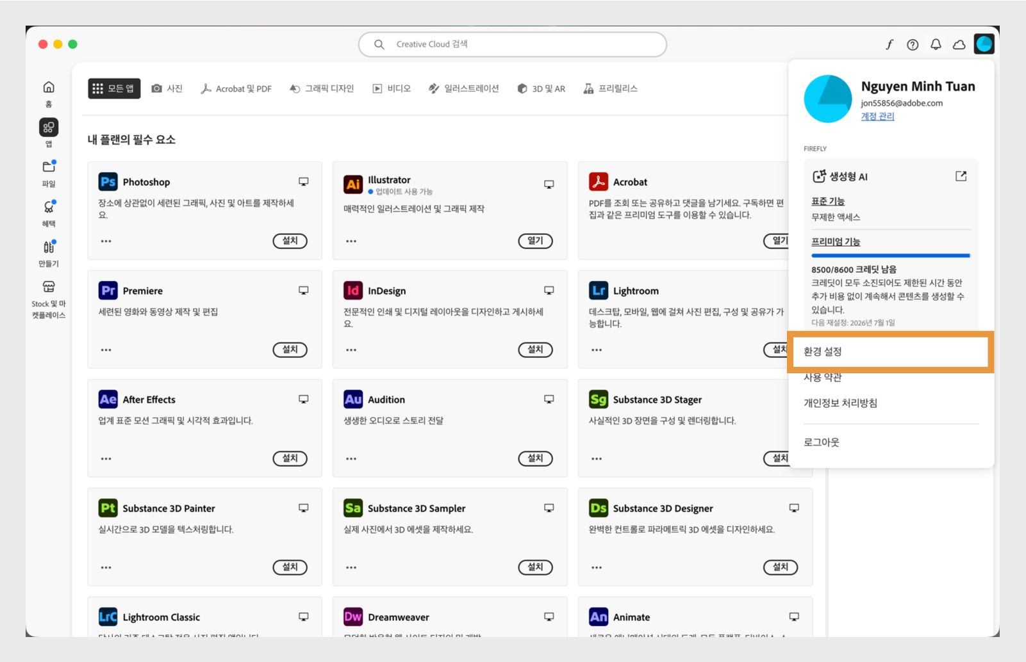Open more options for Substance 3D Designer
The image size is (1026, 662).
(x=597, y=568)
